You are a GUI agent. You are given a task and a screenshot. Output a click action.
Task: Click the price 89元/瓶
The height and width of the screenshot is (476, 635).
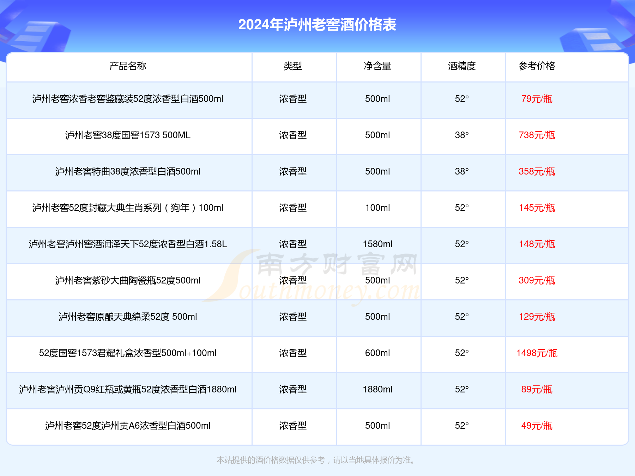(537, 390)
